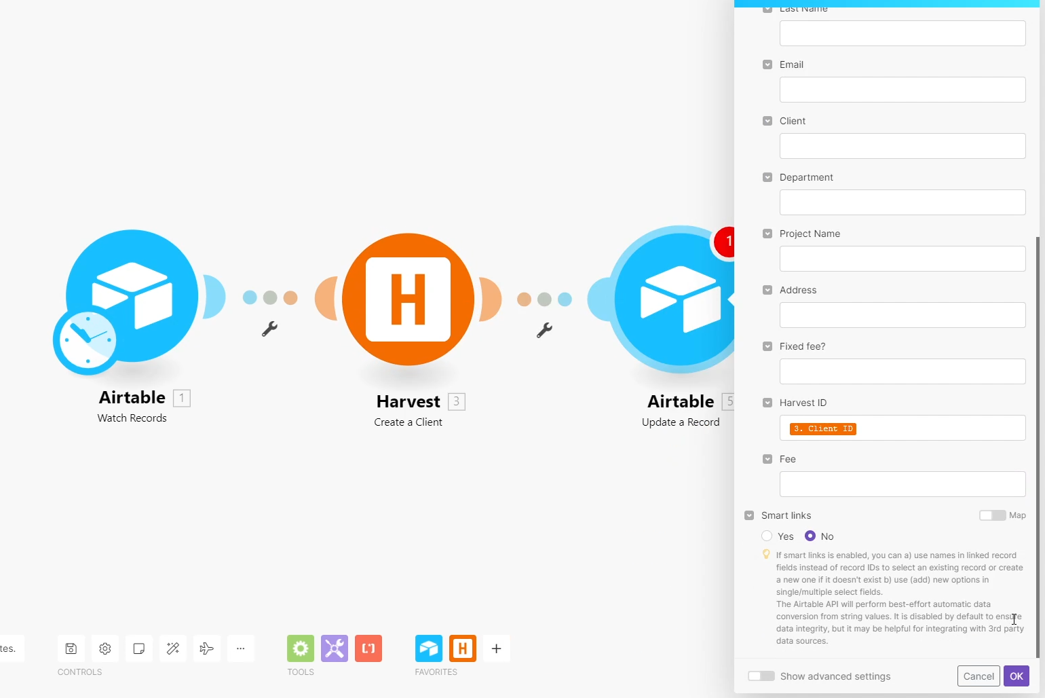This screenshot has height=698, width=1045.
Task: Click the lightbulb hint icon under Smart links
Action: point(766,555)
